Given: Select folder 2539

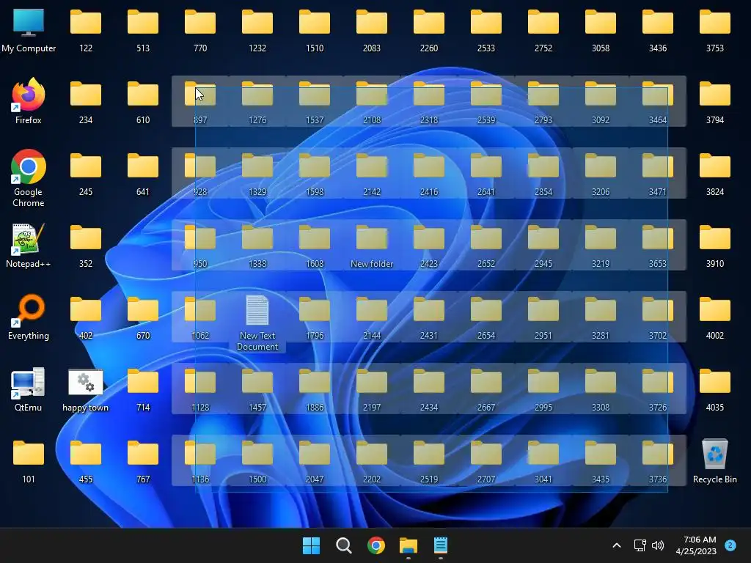Looking at the screenshot, I should pyautogui.click(x=486, y=101).
